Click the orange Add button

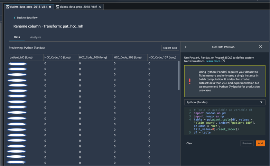point(260,143)
